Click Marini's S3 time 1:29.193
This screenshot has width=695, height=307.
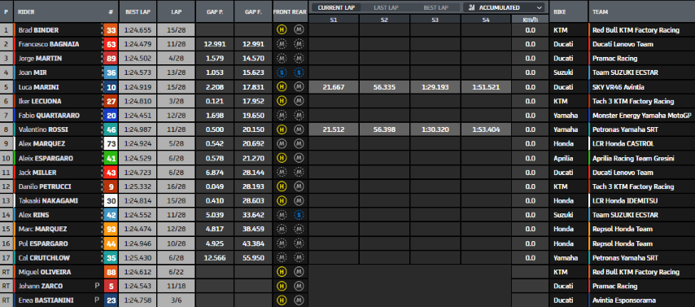(435, 87)
